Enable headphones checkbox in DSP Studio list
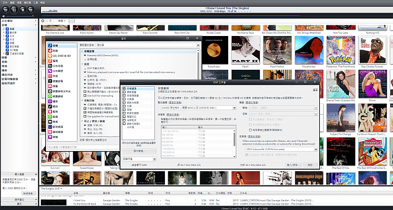 click(x=124, y=110)
